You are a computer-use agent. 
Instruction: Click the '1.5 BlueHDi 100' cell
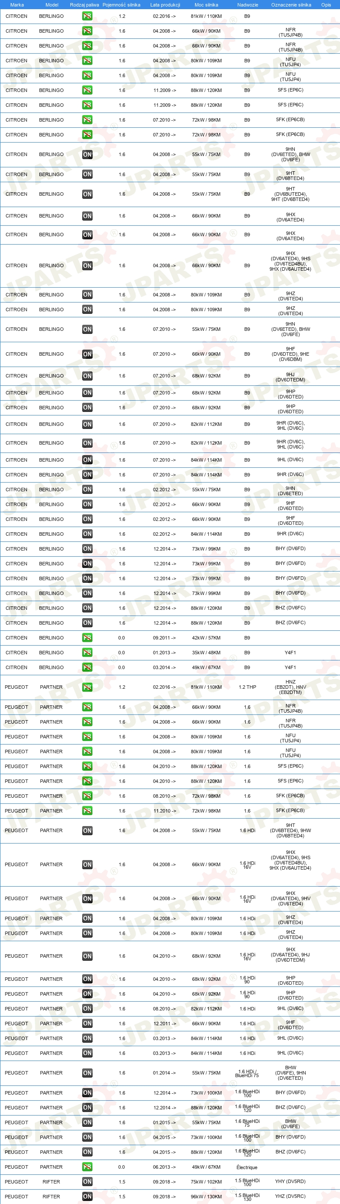(x=247, y=1182)
